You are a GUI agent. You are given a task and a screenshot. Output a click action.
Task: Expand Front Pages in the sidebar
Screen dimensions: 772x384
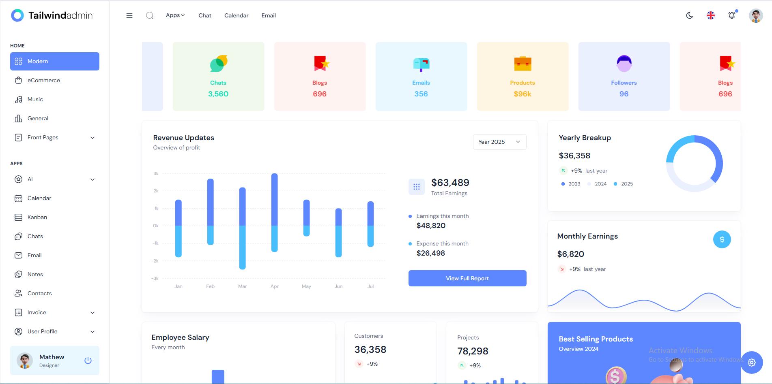[55, 137]
